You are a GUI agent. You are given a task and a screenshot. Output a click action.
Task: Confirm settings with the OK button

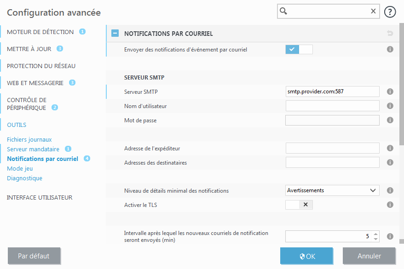[x=306, y=256]
